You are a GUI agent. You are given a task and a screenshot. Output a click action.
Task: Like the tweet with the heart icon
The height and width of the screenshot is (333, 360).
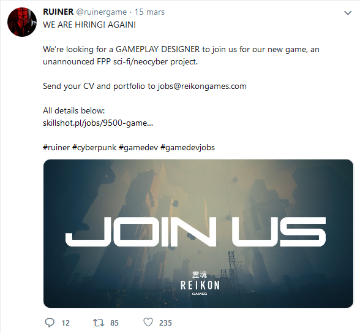(148, 322)
